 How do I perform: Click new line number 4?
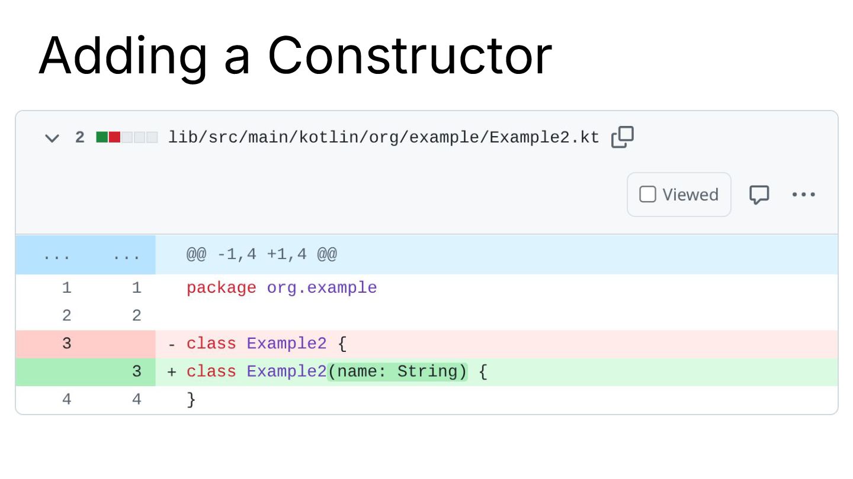(137, 400)
